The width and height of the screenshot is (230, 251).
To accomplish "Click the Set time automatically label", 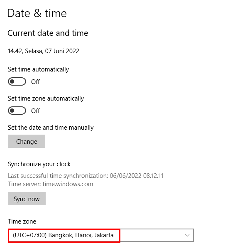I will [x=38, y=69].
